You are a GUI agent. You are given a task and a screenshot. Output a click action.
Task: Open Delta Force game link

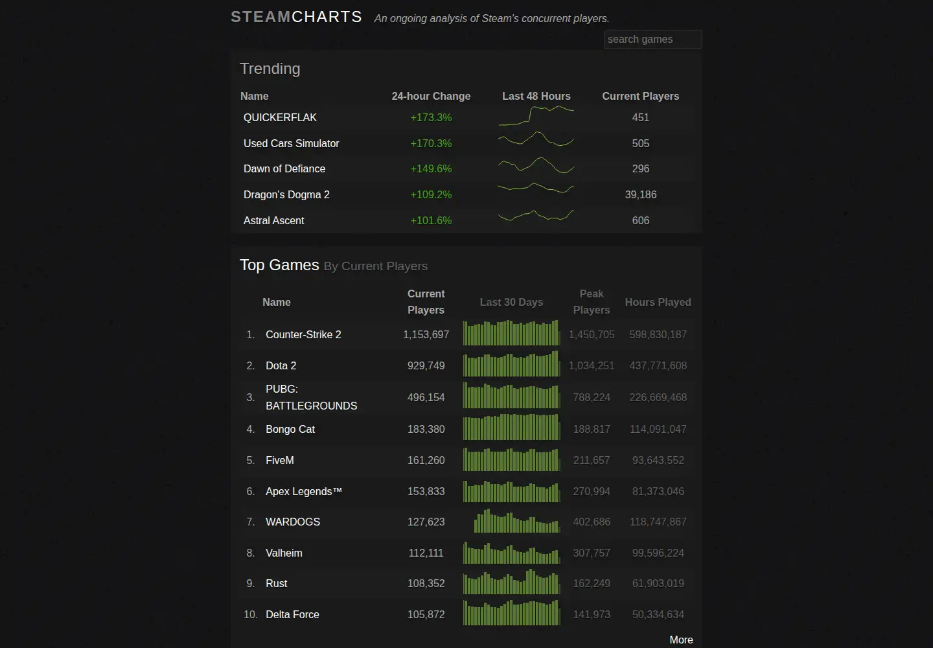292,614
